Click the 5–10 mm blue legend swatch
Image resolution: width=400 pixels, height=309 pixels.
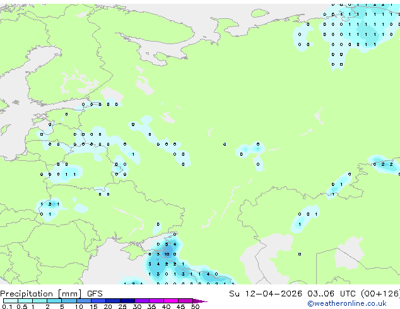[69, 301]
